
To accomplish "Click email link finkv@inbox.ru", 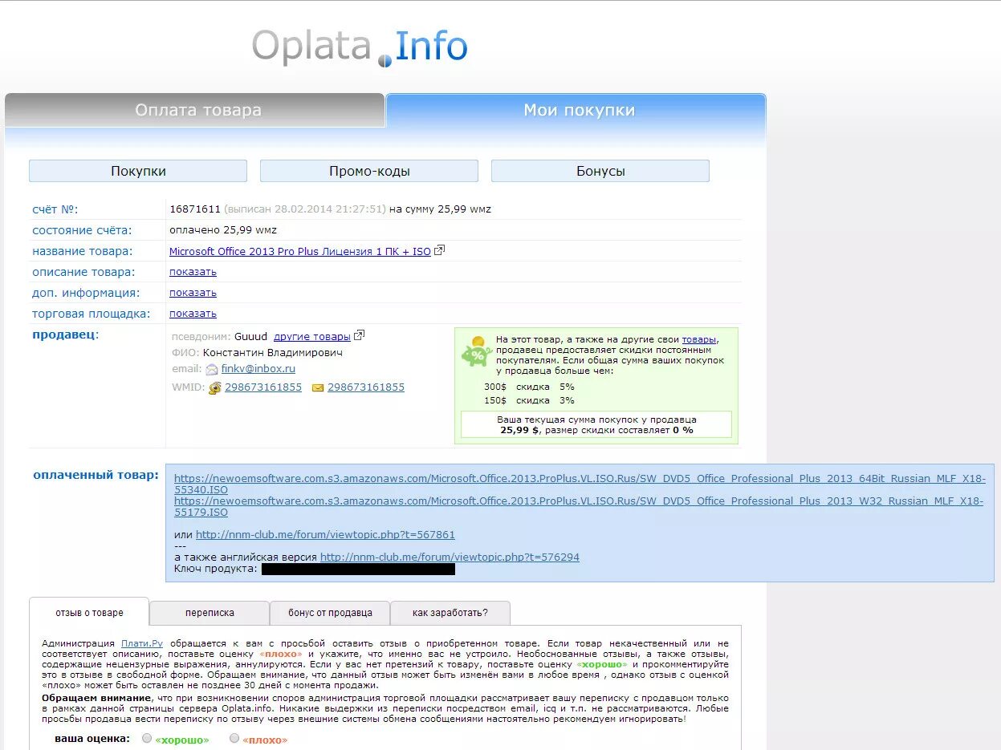I will (258, 369).
